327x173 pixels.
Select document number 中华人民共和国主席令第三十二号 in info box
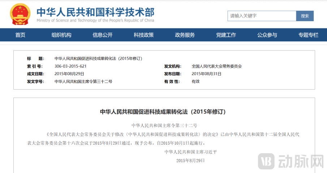coord(83,82)
